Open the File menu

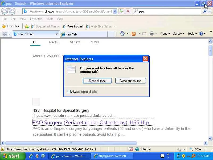pos(5,19)
